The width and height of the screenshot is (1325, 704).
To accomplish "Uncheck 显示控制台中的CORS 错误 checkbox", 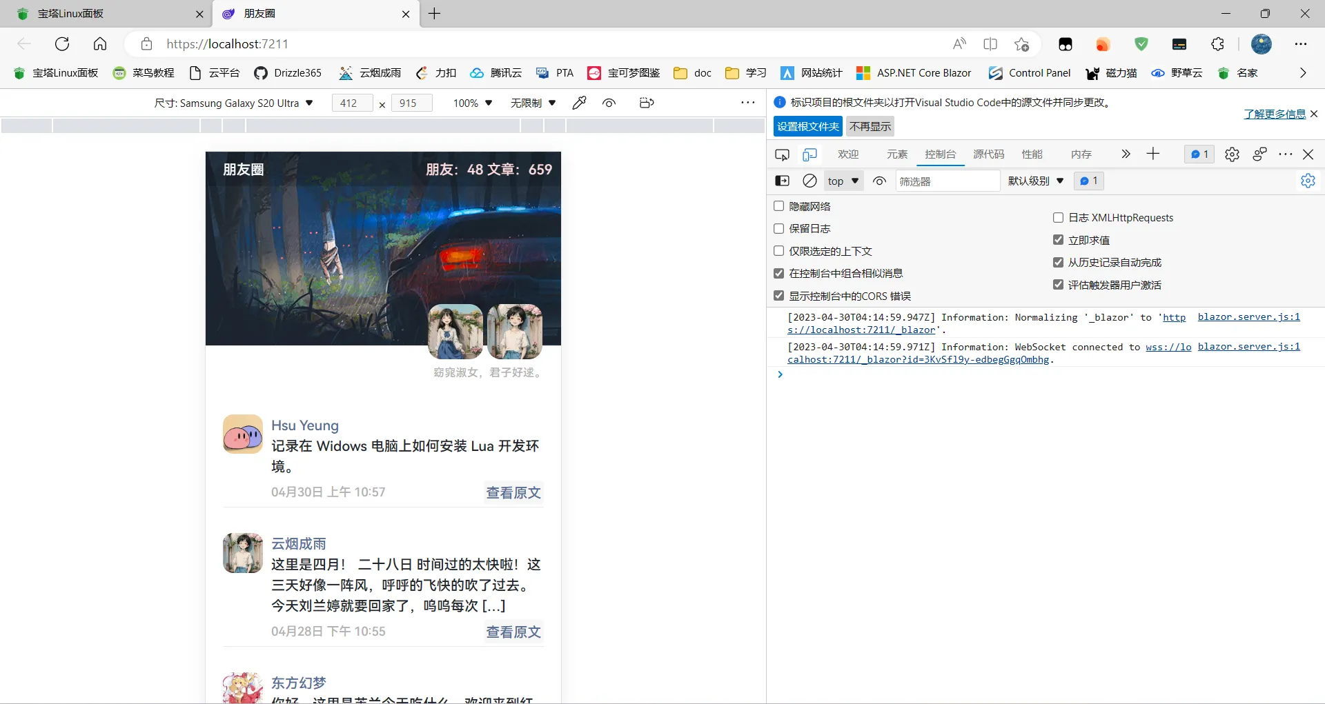I will point(779,296).
